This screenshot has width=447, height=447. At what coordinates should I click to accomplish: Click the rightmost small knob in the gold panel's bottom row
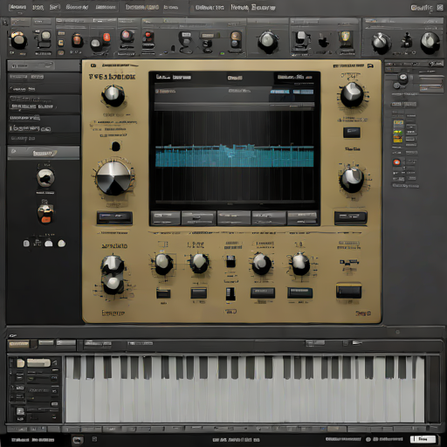300,264
